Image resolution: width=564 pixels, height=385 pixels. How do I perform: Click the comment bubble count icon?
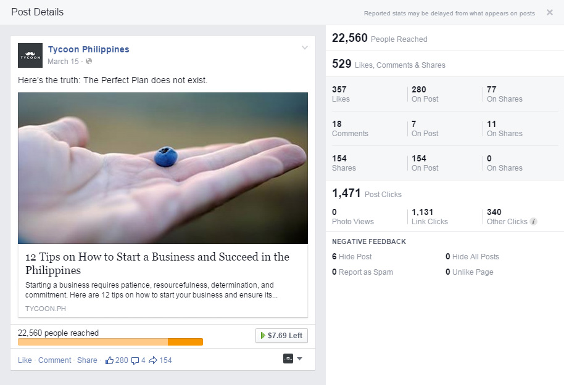tap(135, 360)
